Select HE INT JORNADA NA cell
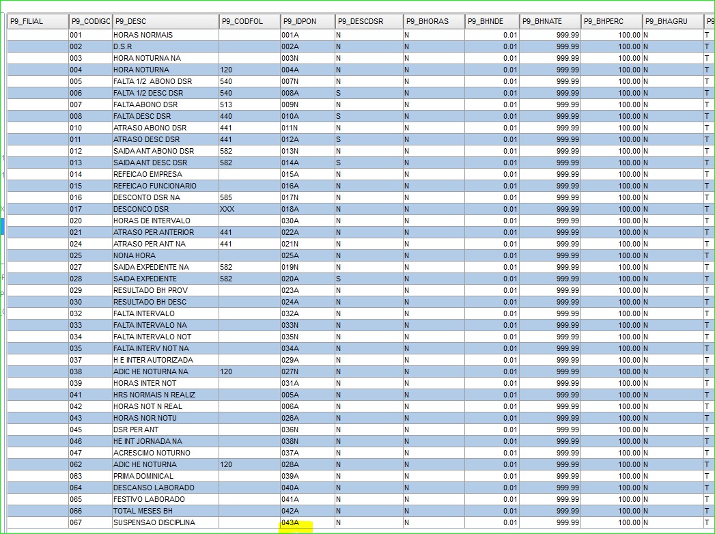The image size is (715, 534). click(x=165, y=441)
